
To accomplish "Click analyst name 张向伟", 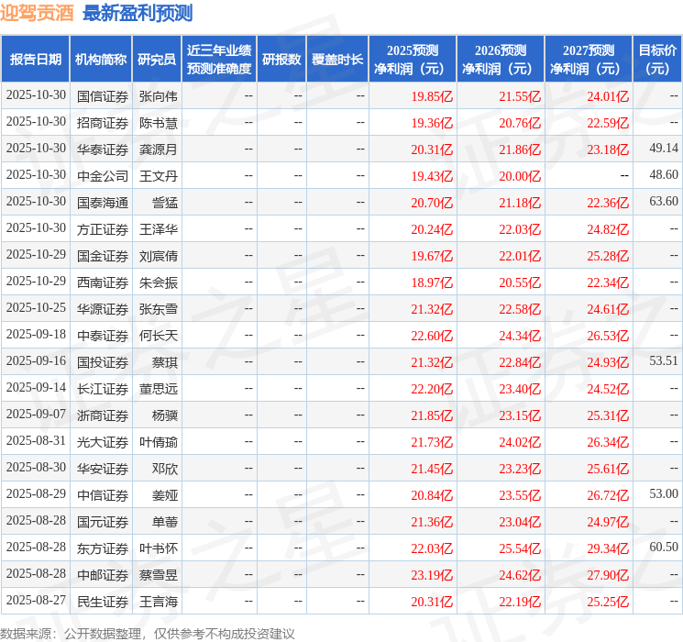I will click(159, 96).
